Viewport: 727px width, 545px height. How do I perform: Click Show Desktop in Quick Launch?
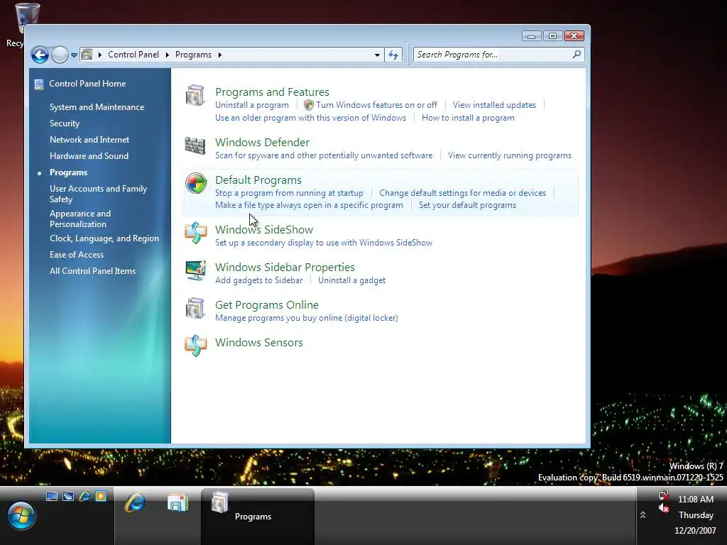pos(52,497)
